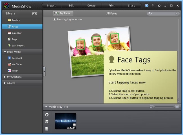Screen dimensions: 183x135
Task: Open the Import menu
Action: point(51,6)
